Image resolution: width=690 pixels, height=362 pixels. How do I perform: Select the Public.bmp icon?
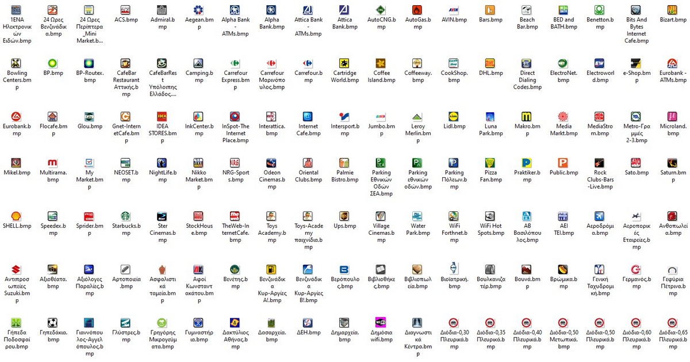pos(563,163)
